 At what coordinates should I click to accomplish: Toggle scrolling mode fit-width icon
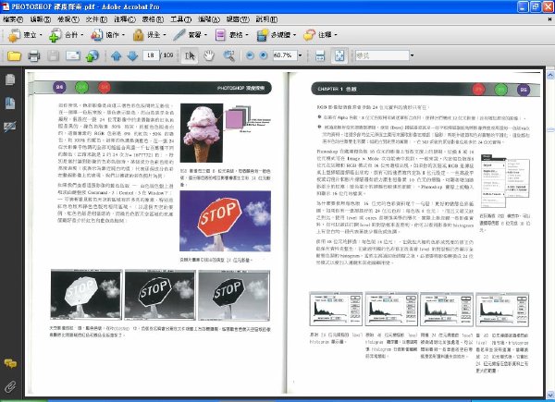click(x=320, y=55)
